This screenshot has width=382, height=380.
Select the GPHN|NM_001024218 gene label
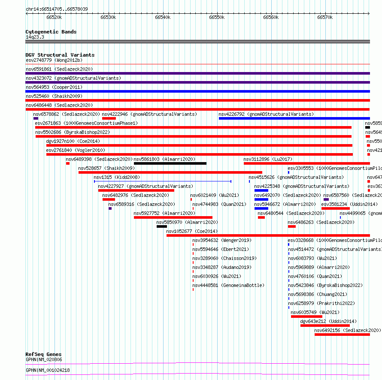[x=48, y=370]
